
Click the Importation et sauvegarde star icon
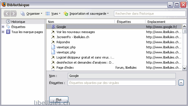(x=66, y=14)
